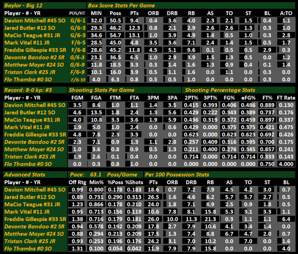Viewport: 298px width, 254px height.
Task: Click Flo Thamba's 1.31 Off Rtg cell
Action: pyautogui.click(x=77, y=249)
